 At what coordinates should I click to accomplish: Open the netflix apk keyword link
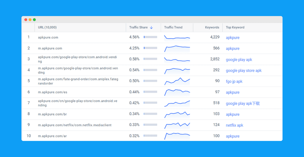[235, 125]
